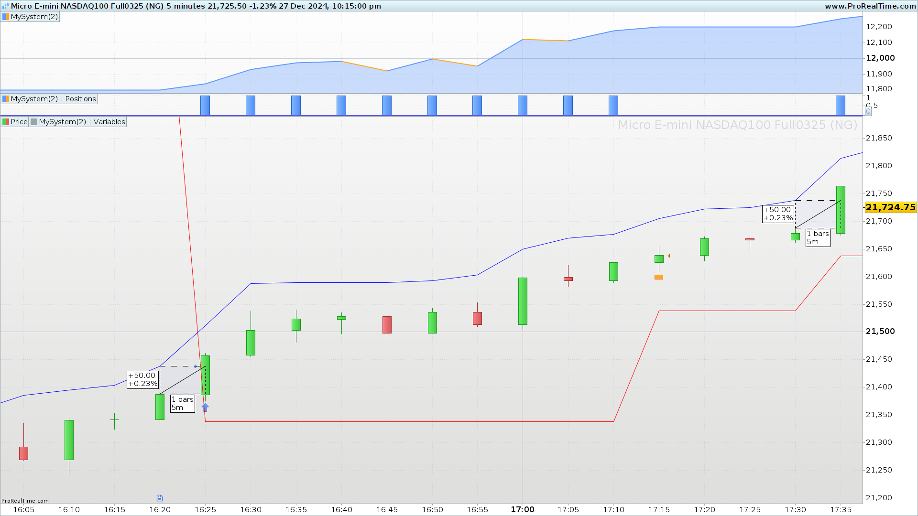Click the small orange triangle at 17:15 candle
This screenshot has width=918, height=516.
(x=668, y=256)
